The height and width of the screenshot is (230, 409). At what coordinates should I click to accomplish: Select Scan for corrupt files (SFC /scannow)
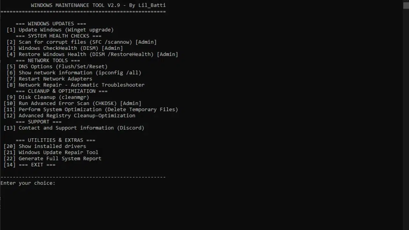81,42
